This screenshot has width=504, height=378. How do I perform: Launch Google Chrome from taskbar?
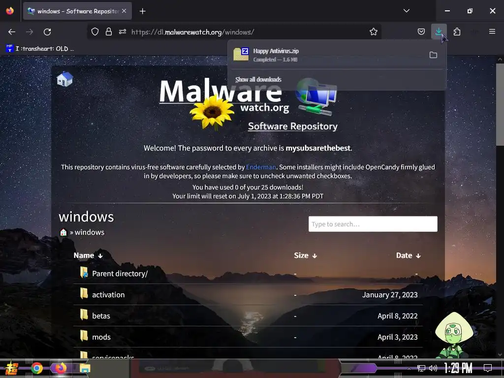[37, 368]
